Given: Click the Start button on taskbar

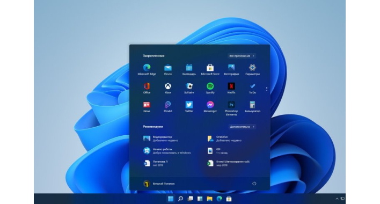Looking at the screenshot, I should 171,199.
